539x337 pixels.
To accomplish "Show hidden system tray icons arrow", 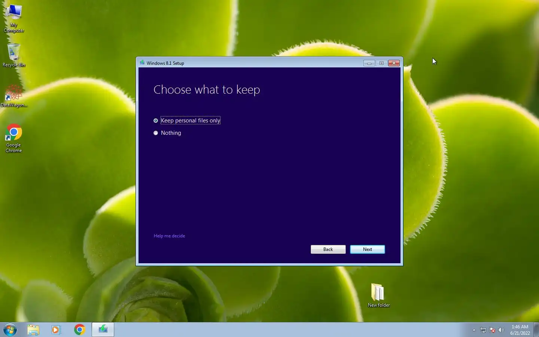I will (474, 330).
